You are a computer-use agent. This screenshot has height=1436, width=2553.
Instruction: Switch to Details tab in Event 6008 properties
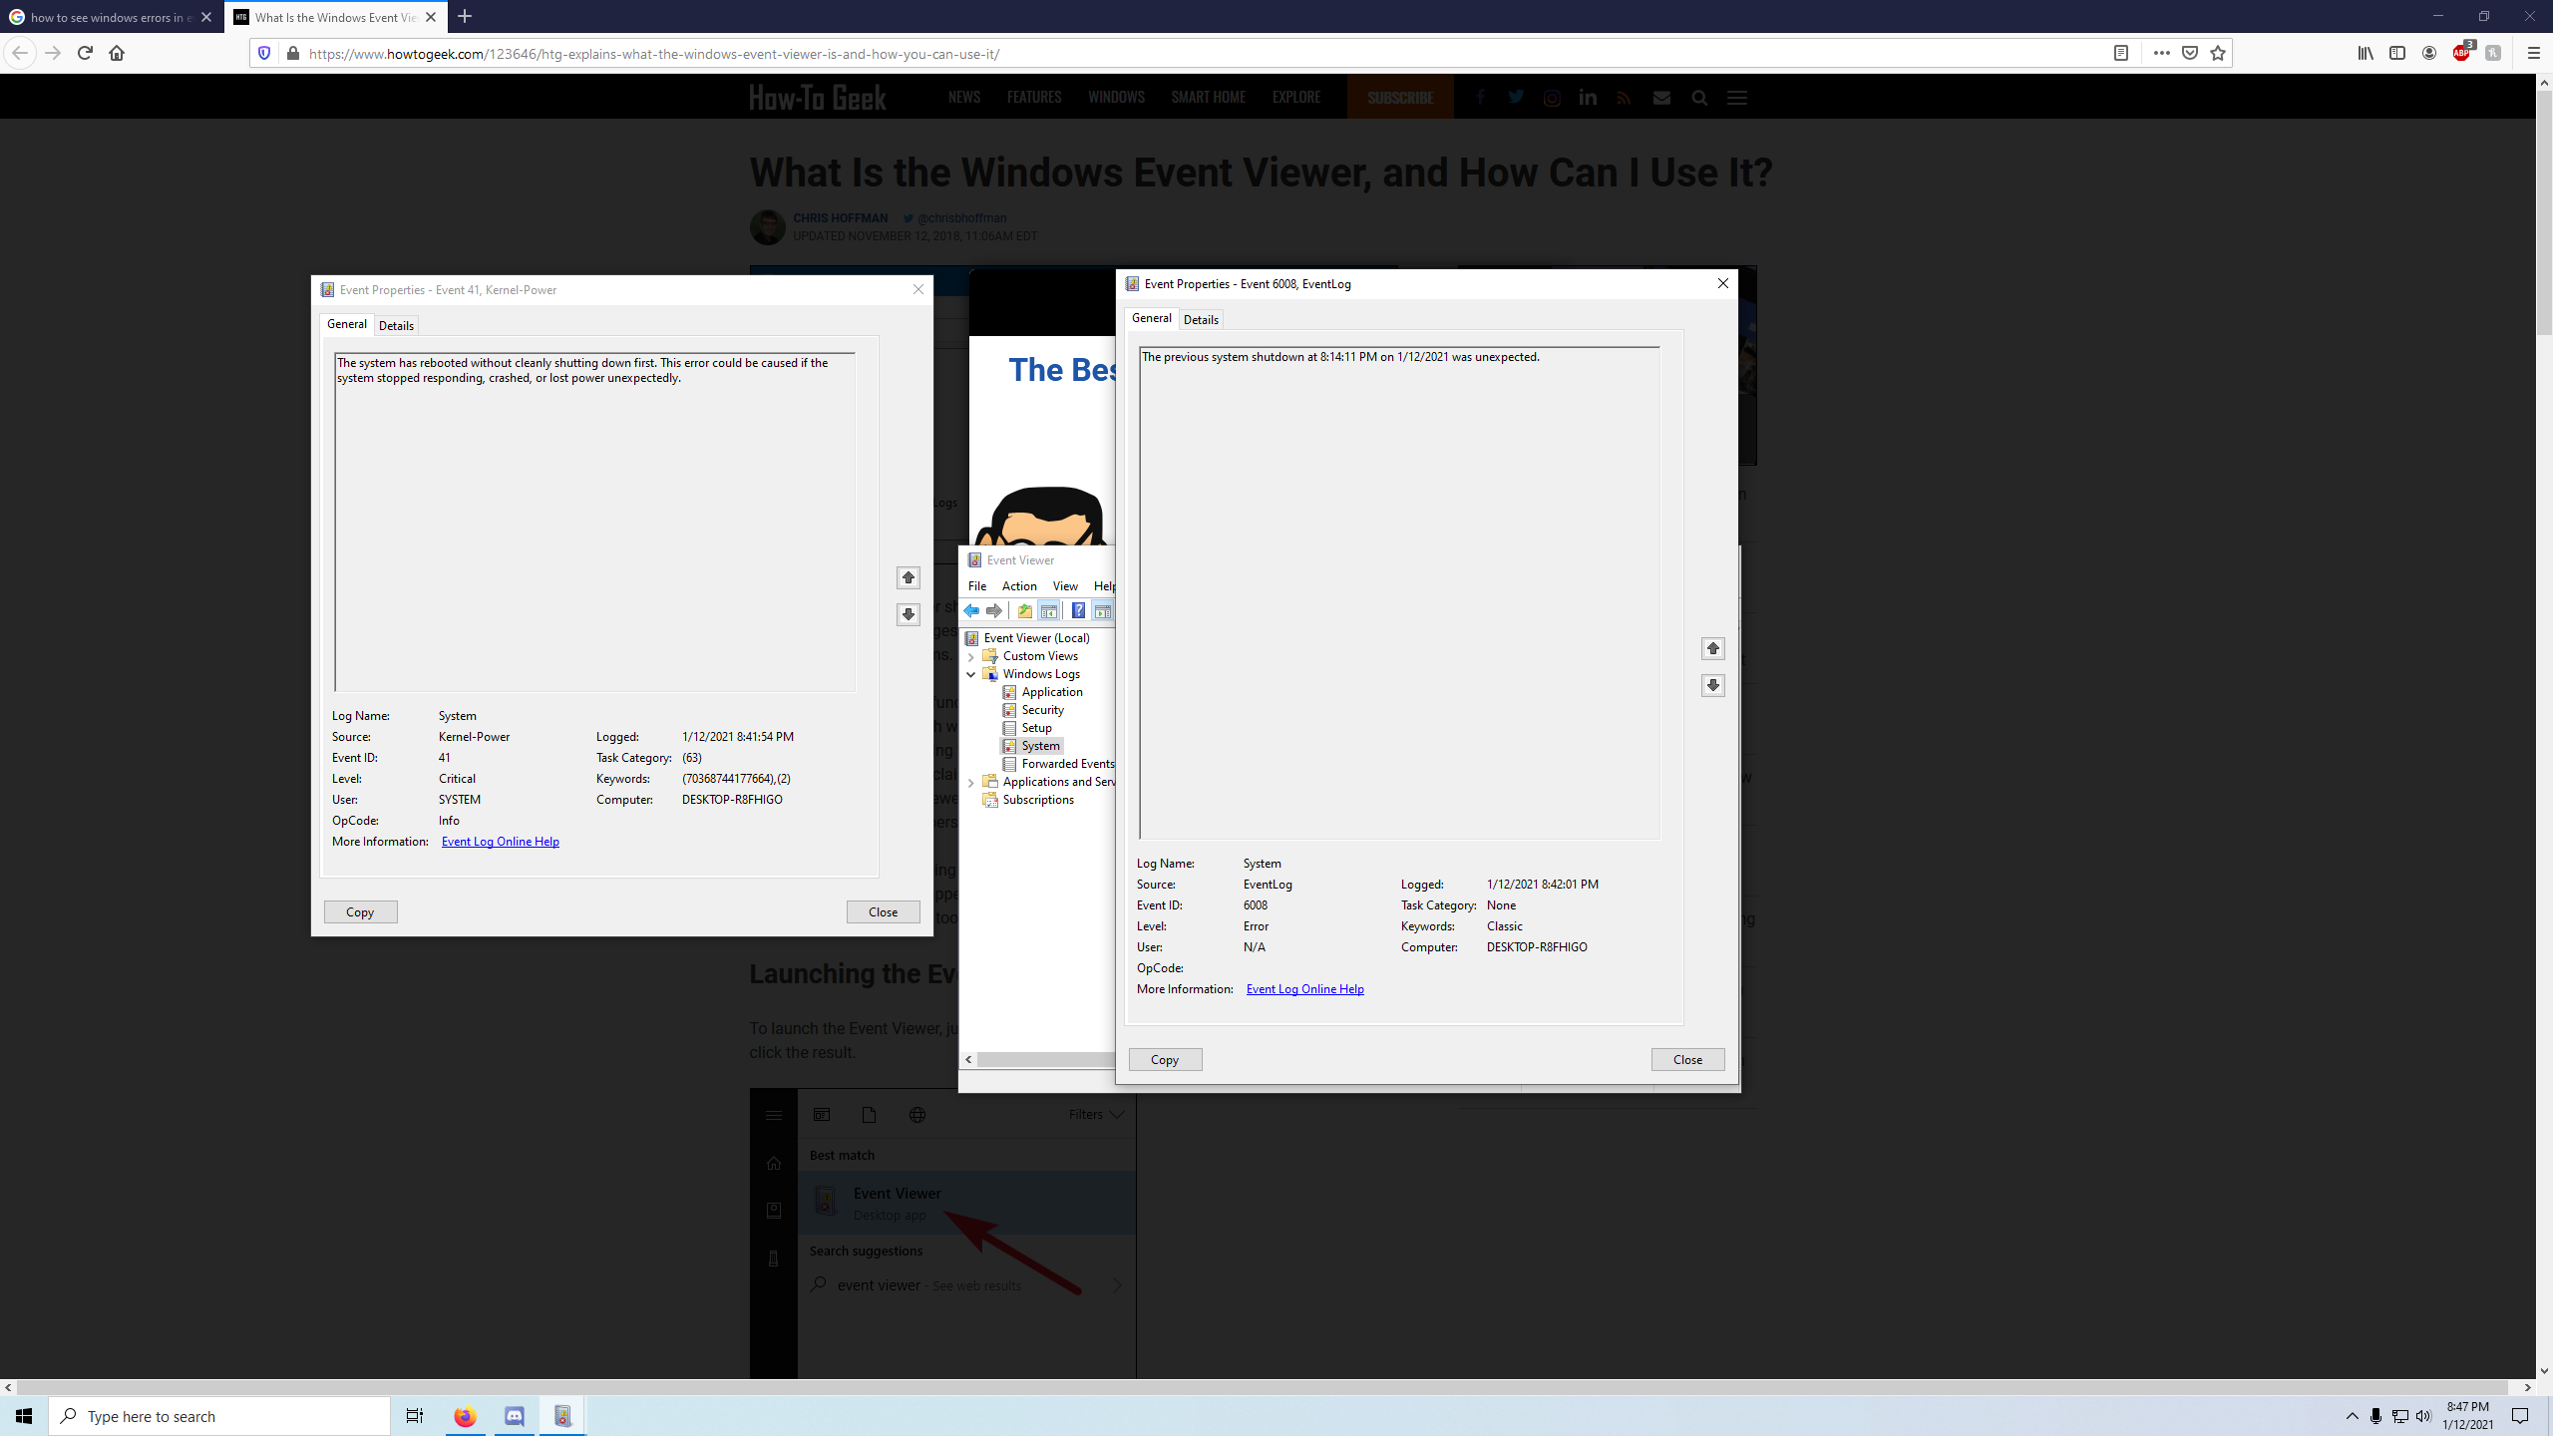(x=1201, y=320)
